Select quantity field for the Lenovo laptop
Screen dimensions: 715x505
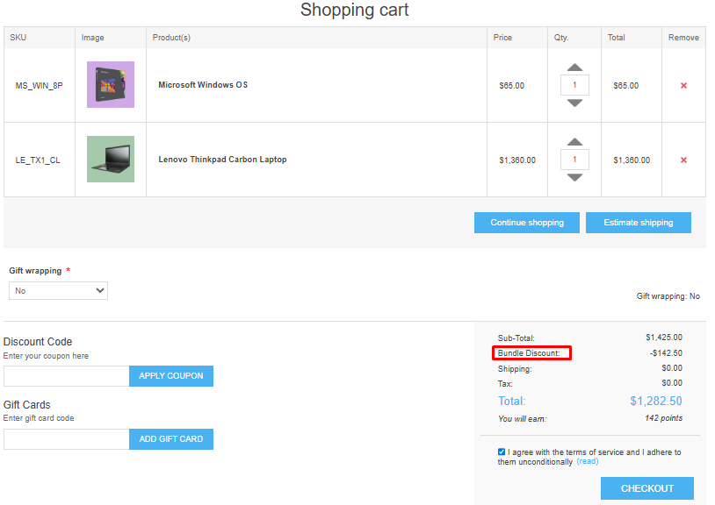pos(574,159)
